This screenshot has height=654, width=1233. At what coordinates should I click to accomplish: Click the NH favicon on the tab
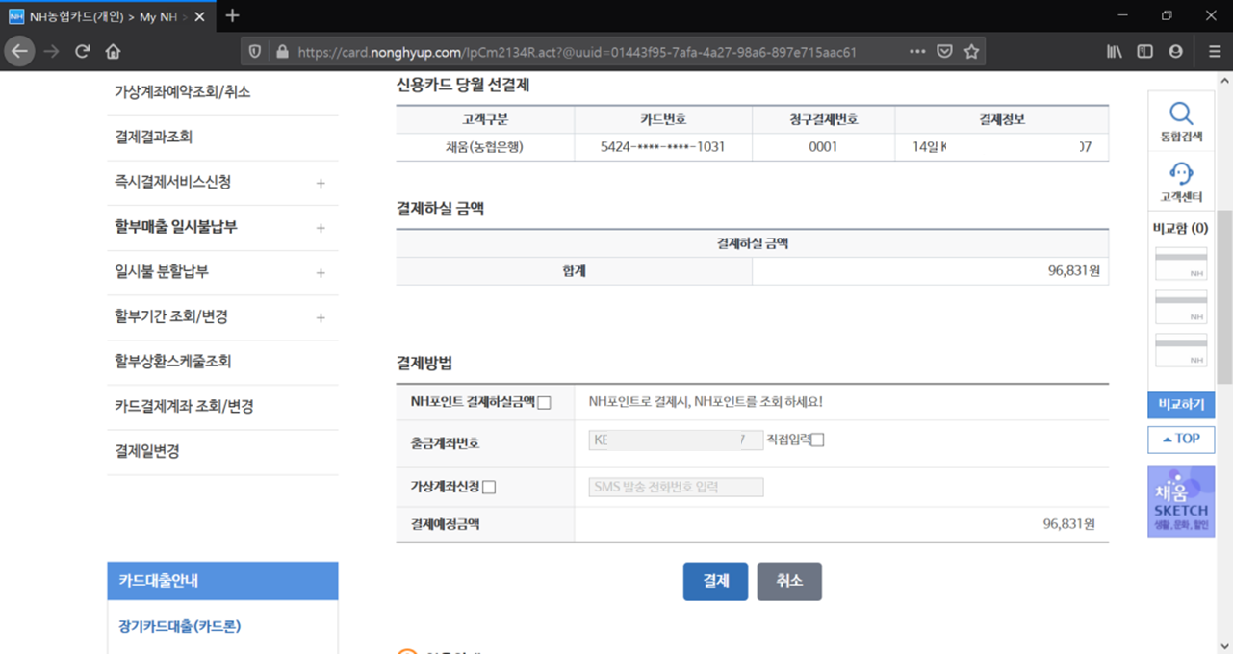[16, 15]
